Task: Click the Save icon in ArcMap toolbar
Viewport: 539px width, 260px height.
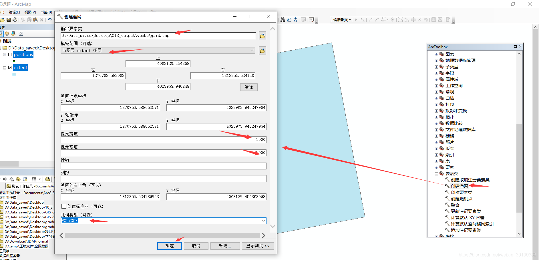Action: (9, 20)
